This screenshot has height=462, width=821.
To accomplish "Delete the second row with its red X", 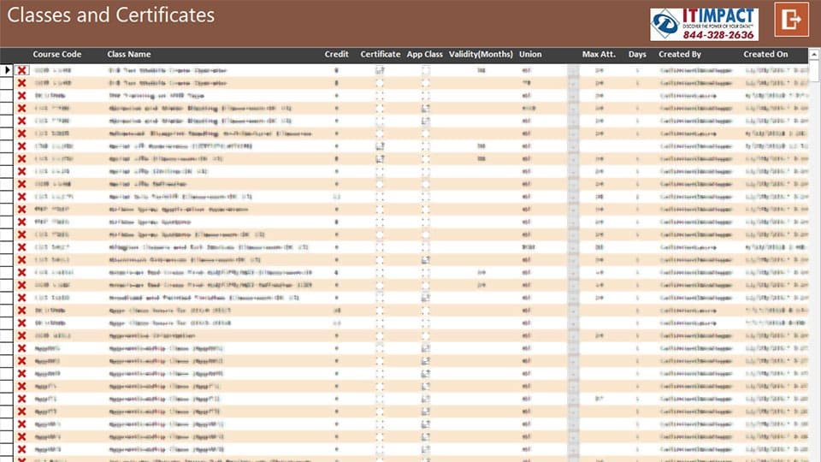I will tap(21, 83).
